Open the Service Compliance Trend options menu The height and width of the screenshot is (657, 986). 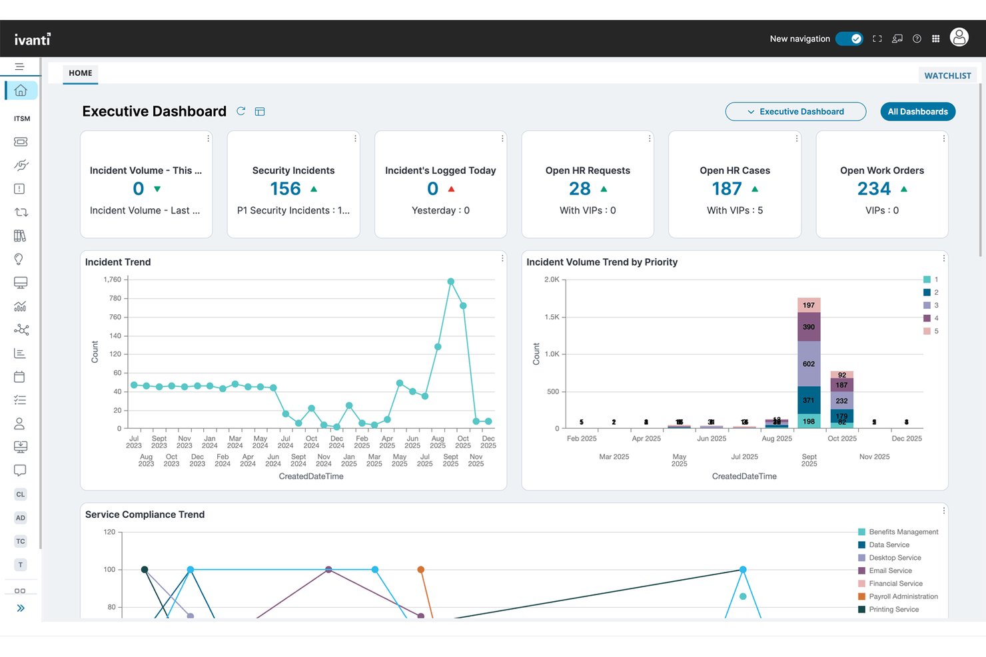point(944,511)
